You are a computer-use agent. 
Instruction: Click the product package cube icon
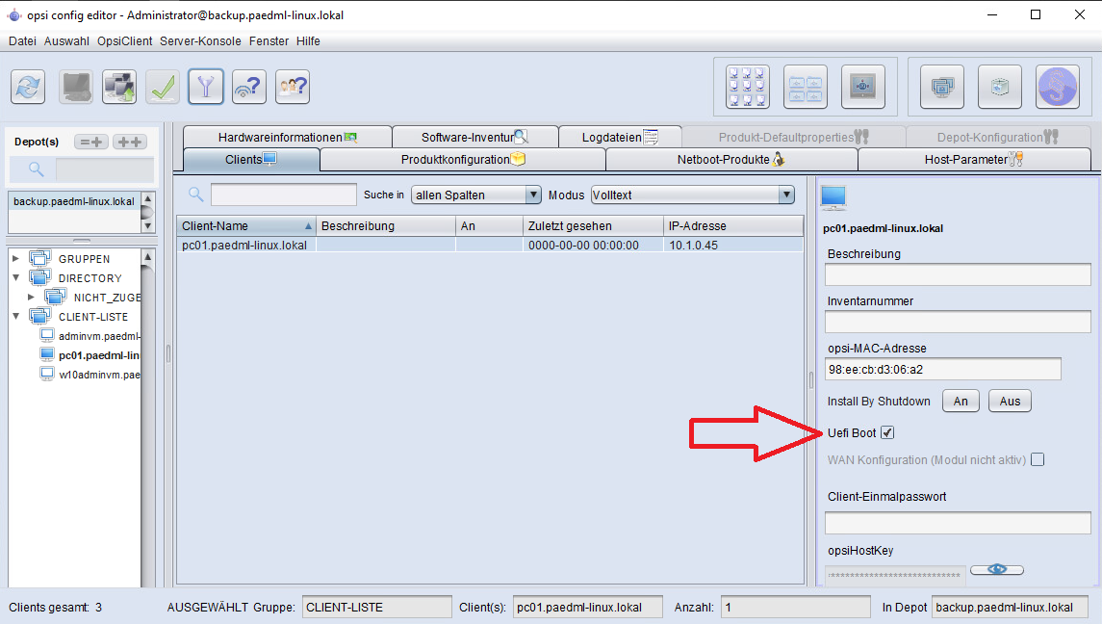999,87
